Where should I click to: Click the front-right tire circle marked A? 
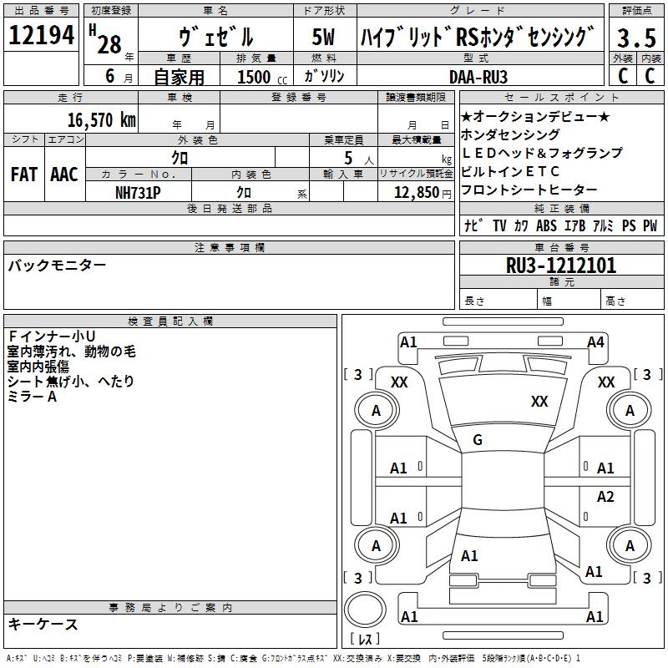coord(630,411)
